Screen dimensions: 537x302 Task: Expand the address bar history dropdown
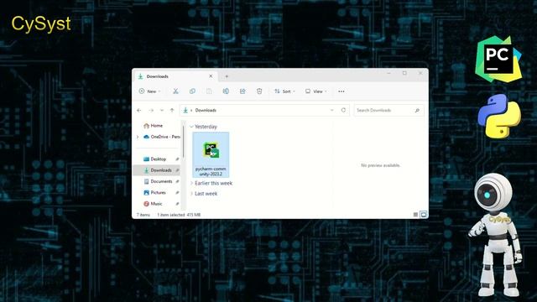coord(332,110)
